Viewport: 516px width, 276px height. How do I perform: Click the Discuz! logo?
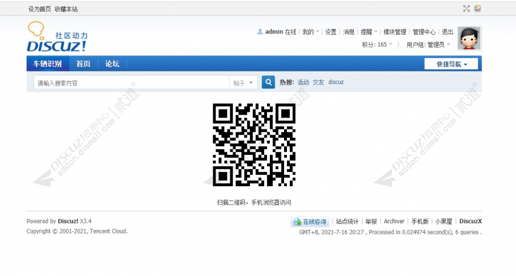57,36
